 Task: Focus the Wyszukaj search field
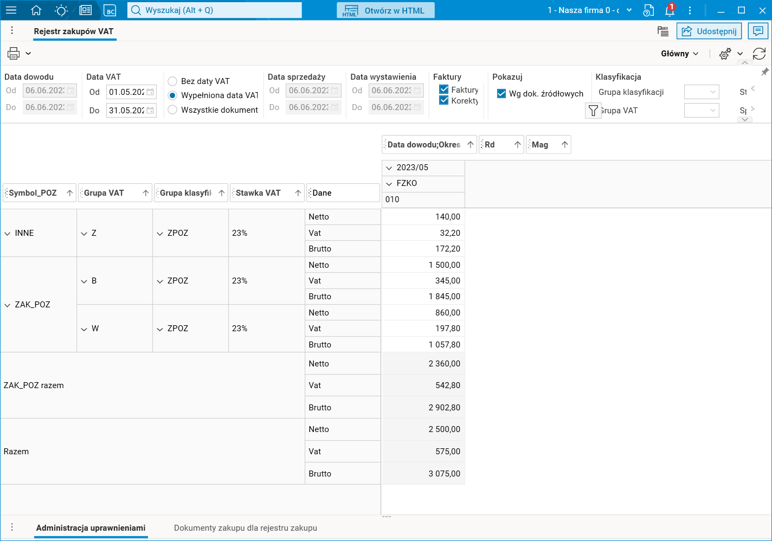[215, 10]
